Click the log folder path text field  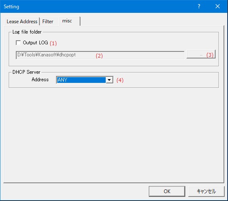tap(100, 55)
